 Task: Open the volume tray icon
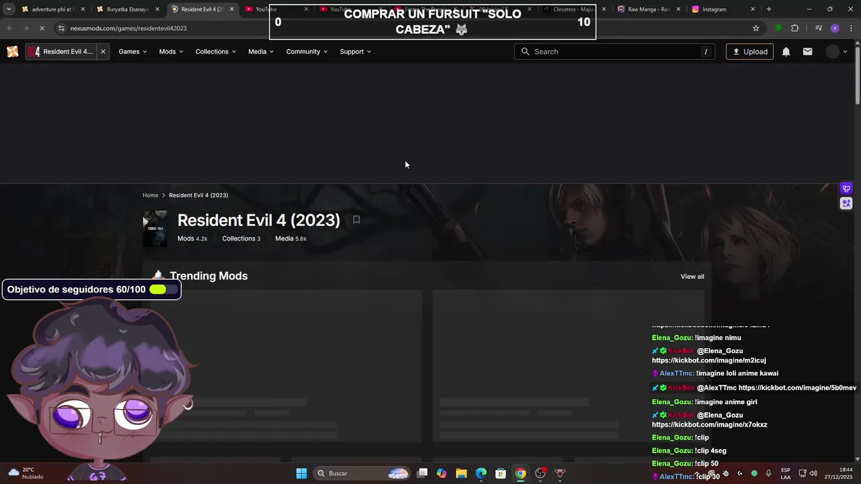pyautogui.click(x=813, y=473)
